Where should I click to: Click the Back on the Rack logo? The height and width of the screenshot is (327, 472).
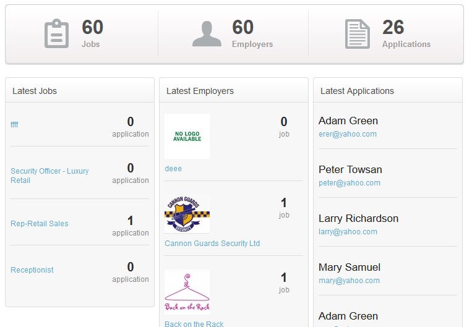tap(187, 292)
